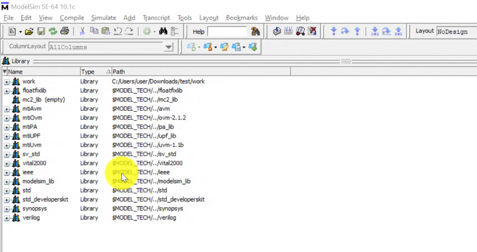Expand the ieee library node
This screenshot has height=252, width=477.
pyautogui.click(x=7, y=173)
